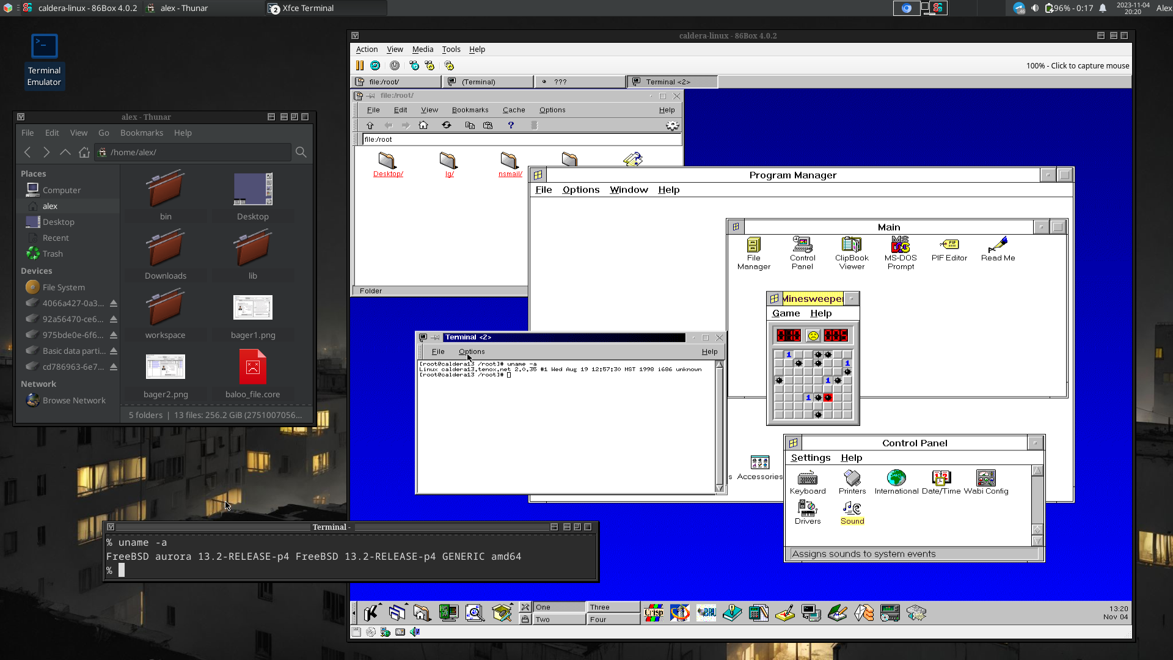Select the Printers icon in Control Panel
This screenshot has height=660, width=1173.
pos(852,477)
